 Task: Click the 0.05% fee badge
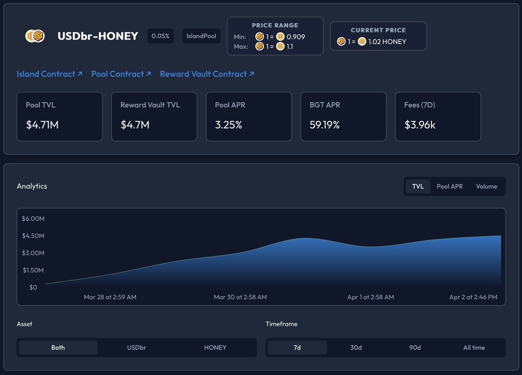(x=161, y=36)
